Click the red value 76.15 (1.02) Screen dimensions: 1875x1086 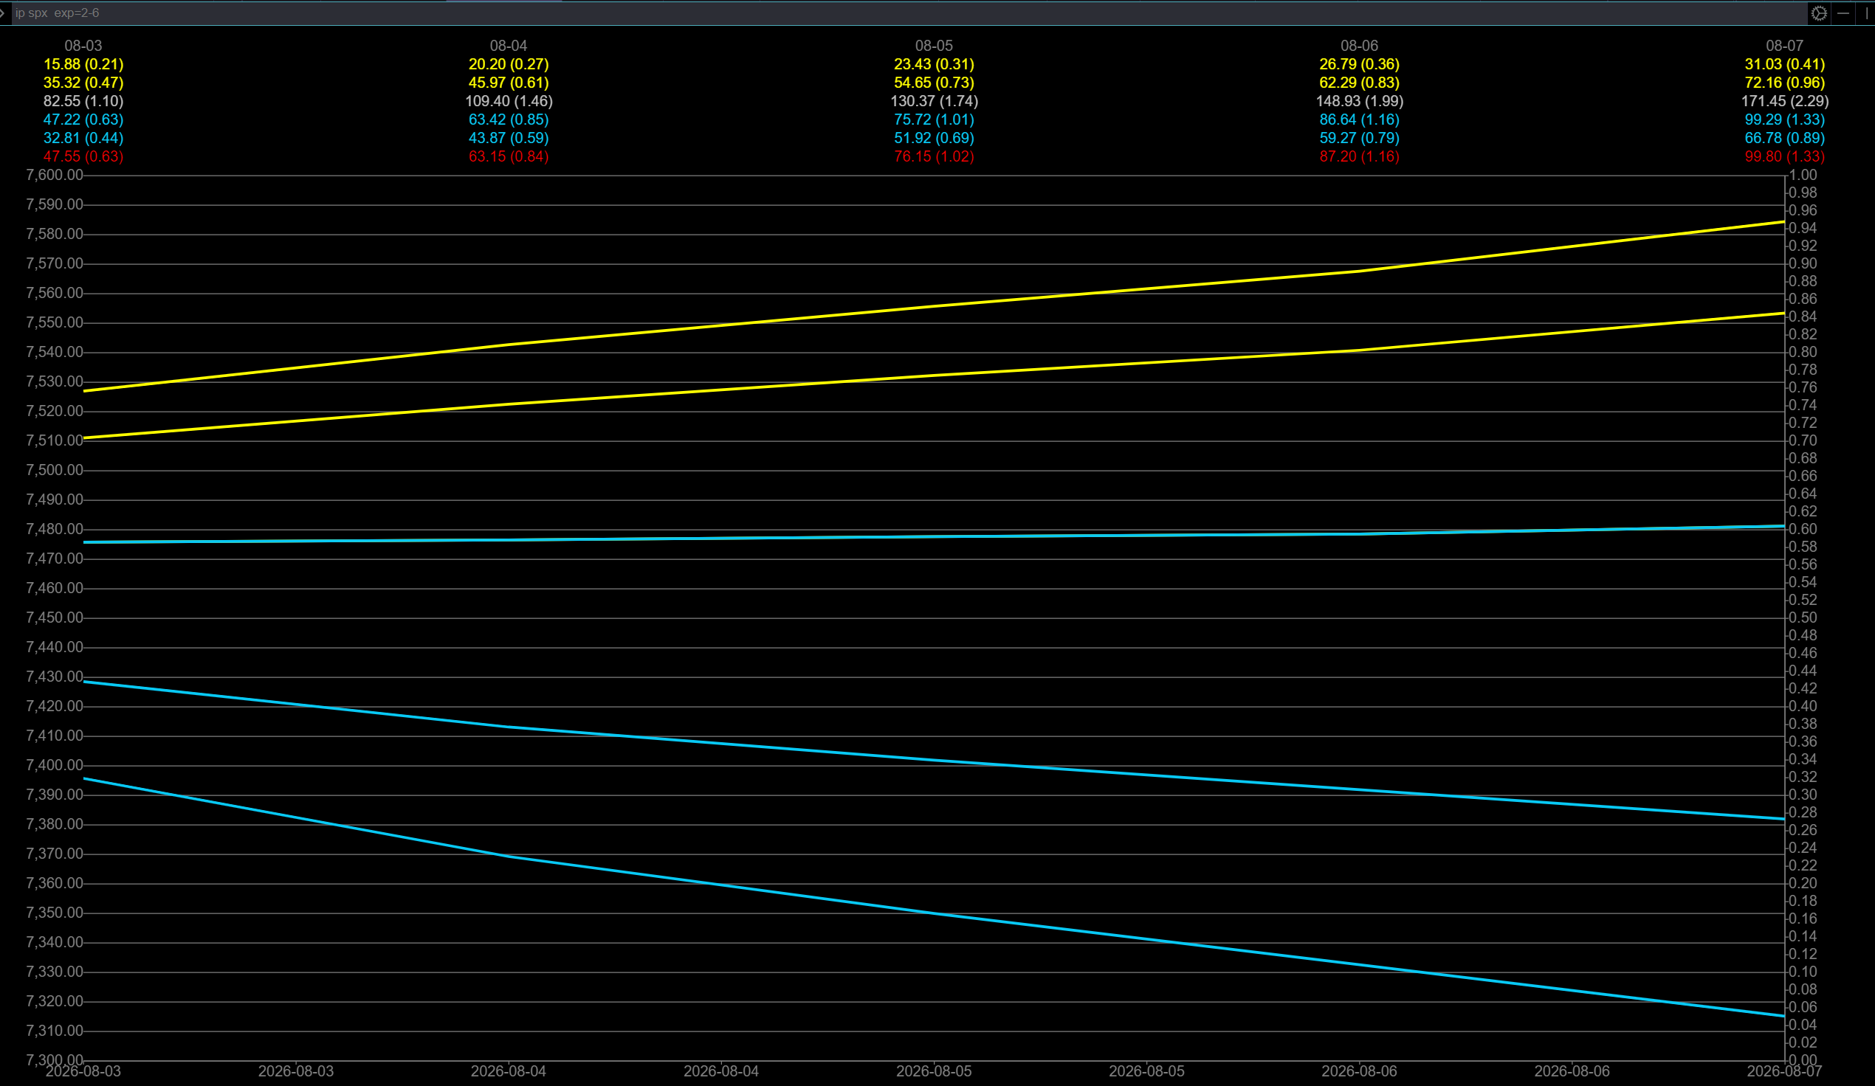935,157
